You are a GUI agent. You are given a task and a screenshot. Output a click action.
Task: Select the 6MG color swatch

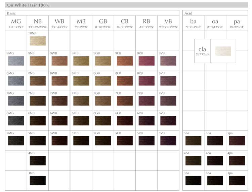coord(16,120)
